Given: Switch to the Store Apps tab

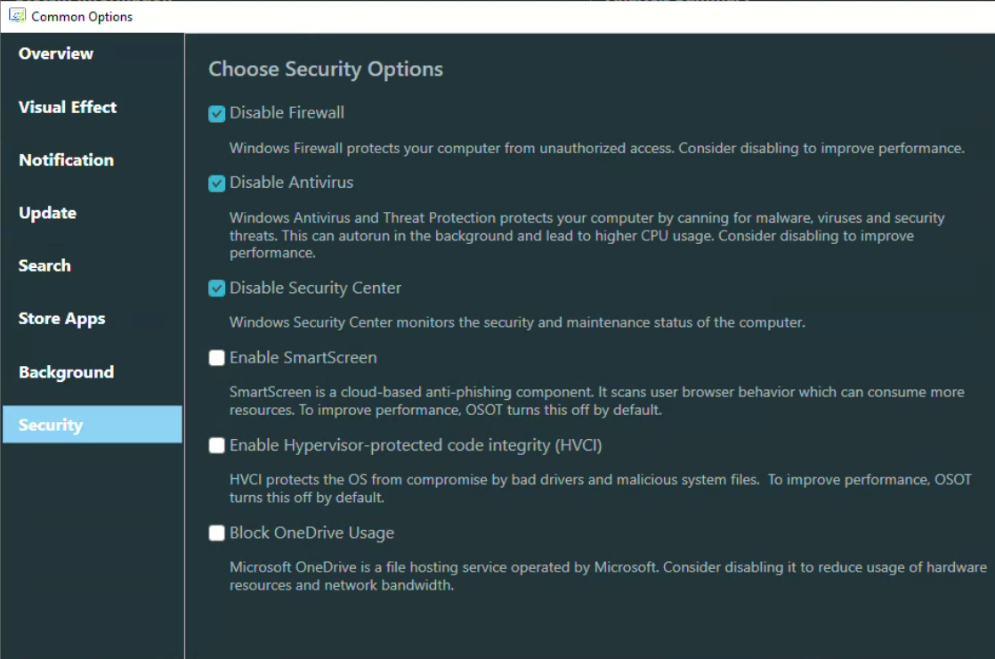Looking at the screenshot, I should [62, 319].
